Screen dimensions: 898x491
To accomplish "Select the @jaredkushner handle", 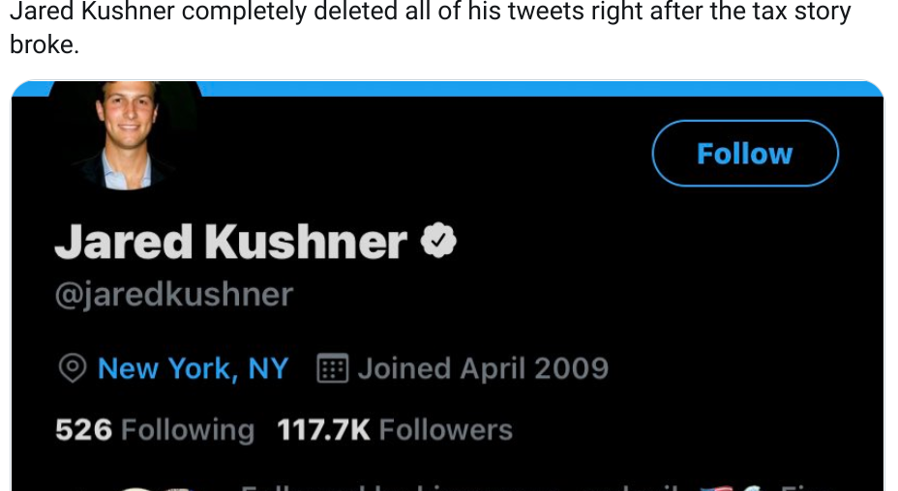I will click(173, 294).
